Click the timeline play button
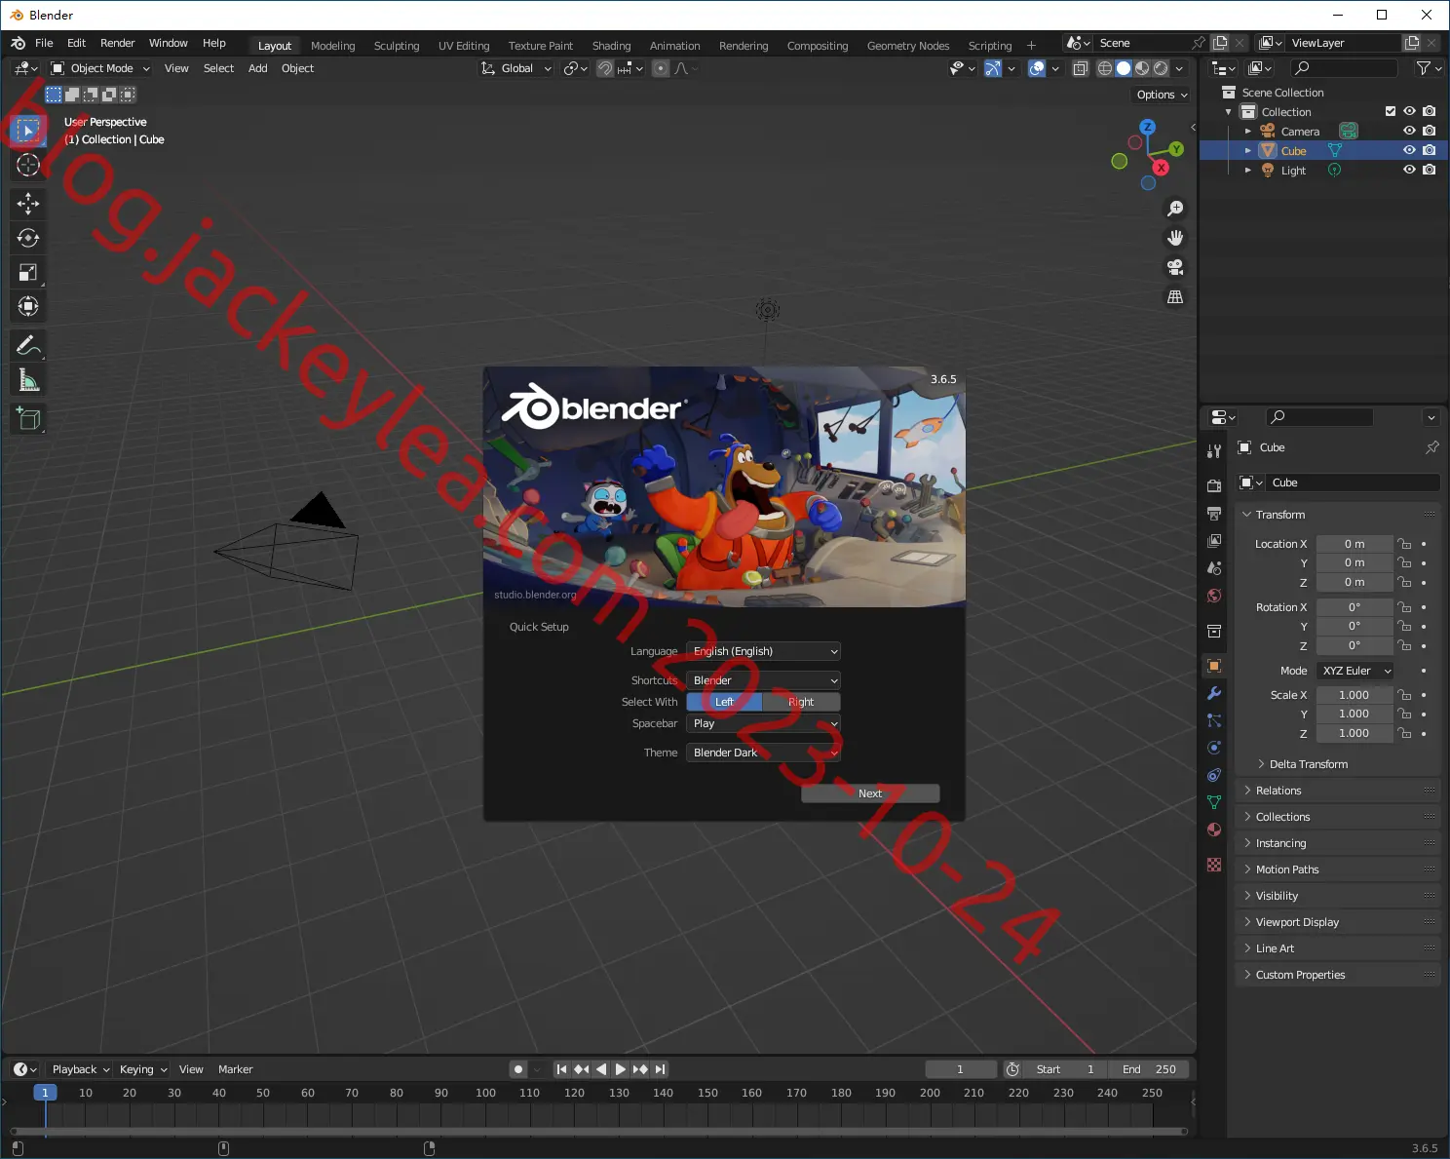Image resolution: width=1450 pixels, height=1159 pixels. 621,1069
